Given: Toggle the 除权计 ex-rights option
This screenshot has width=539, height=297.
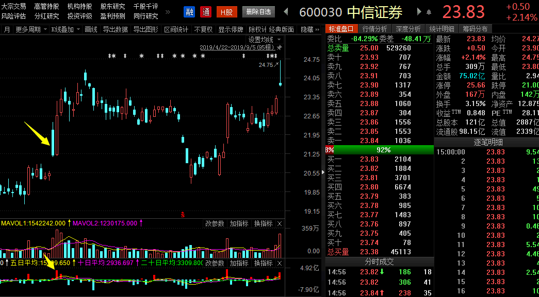Looking at the screenshot, I should (x=258, y=29).
